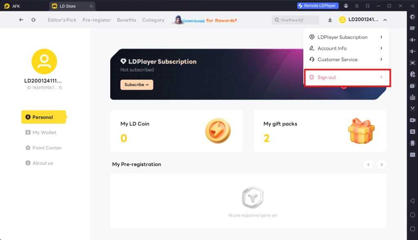Copy the user ID with copy icon
This screenshot has height=240, width=418.
61,88
